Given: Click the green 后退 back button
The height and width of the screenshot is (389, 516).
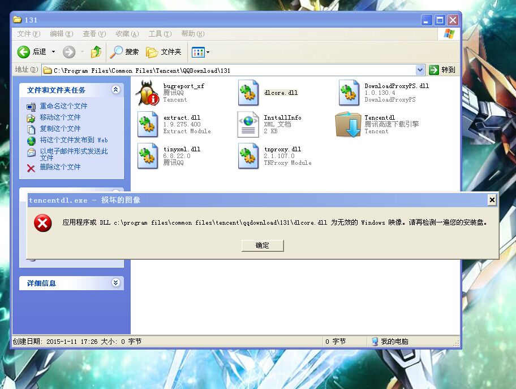Looking at the screenshot, I should coord(32,52).
